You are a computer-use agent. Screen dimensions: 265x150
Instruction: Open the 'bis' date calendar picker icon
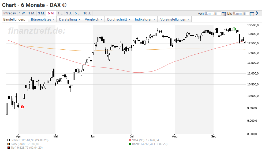tap(252, 14)
